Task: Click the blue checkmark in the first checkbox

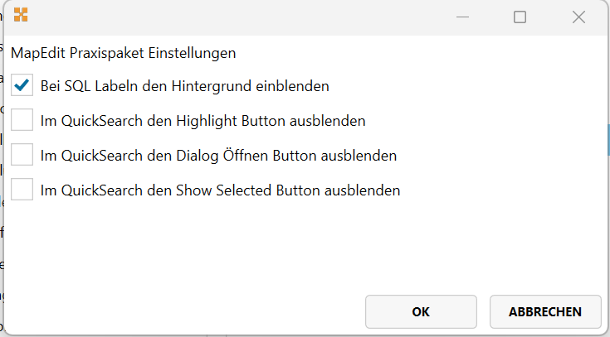Action: [x=22, y=85]
